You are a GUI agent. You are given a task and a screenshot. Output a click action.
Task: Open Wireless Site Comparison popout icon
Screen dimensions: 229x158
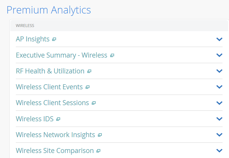click(x=99, y=151)
